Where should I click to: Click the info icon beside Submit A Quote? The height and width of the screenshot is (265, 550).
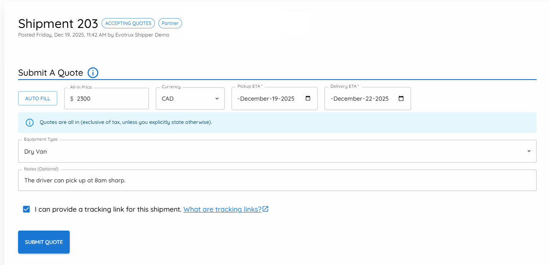coord(93,73)
